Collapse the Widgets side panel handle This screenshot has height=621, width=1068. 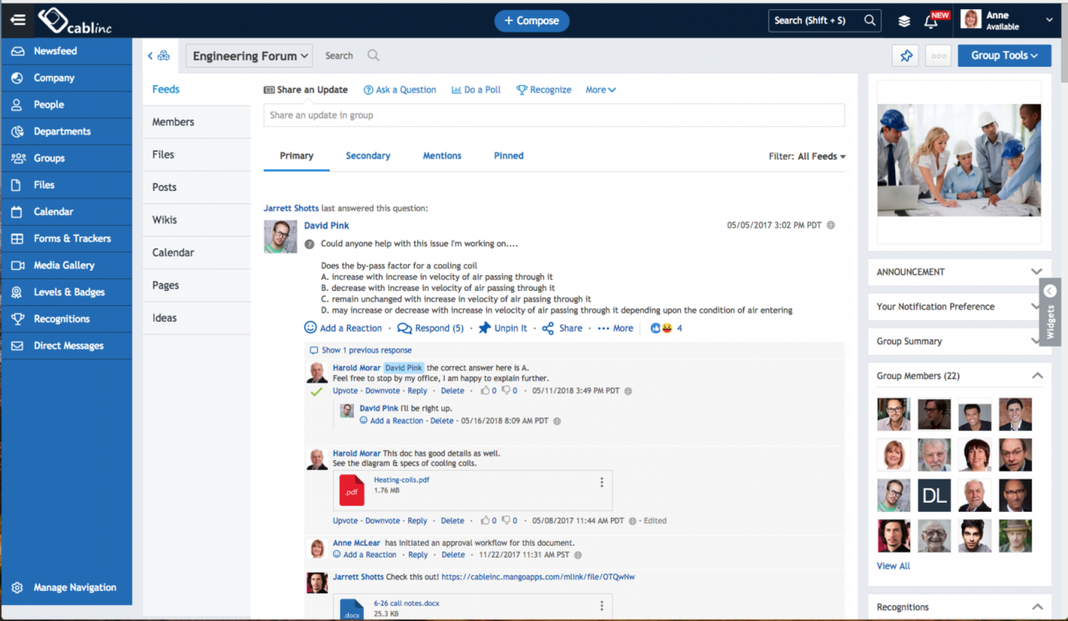tap(1050, 291)
